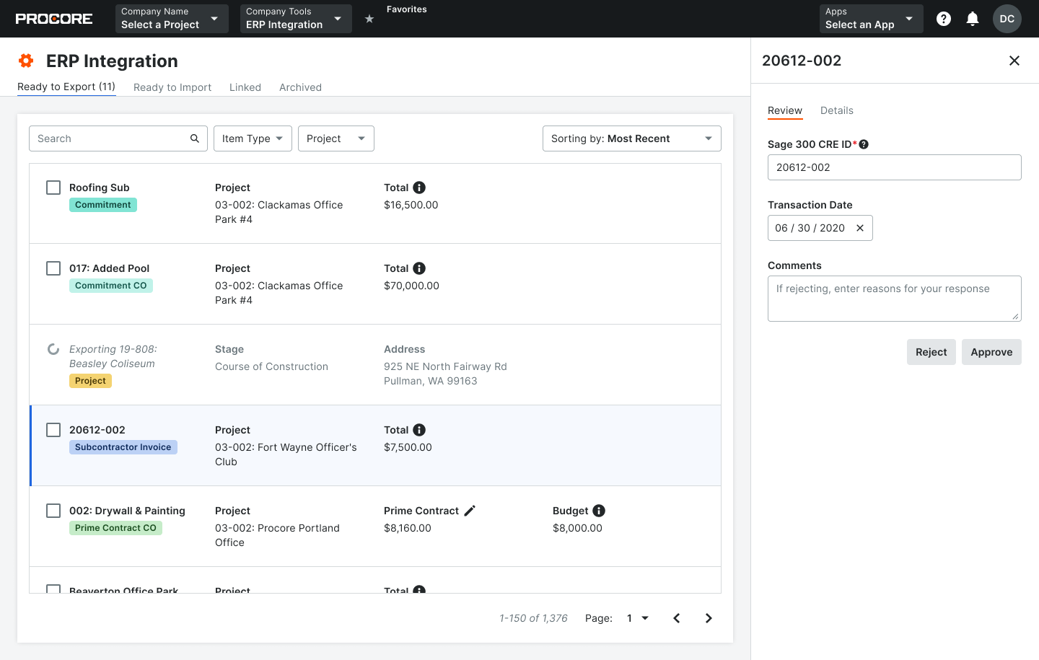This screenshot has width=1039, height=660.
Task: Click the Transaction Date field
Action: pyautogui.click(x=820, y=228)
